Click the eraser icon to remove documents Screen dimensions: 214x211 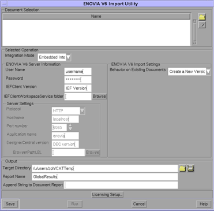202,25
